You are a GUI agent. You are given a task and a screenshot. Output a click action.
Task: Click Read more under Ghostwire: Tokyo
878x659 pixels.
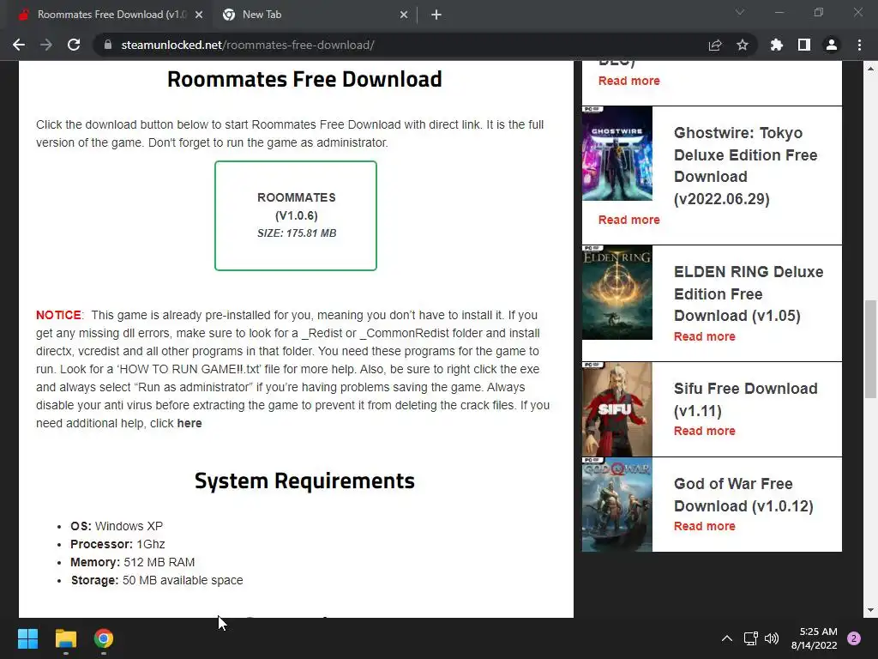pyautogui.click(x=628, y=220)
